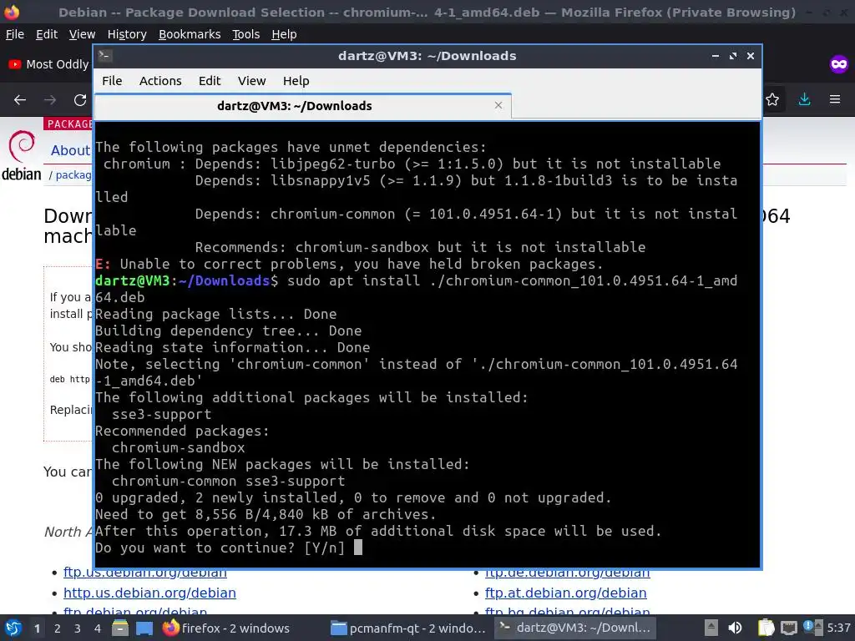Screen dimensions: 855x641
Task: Select the dartz@VM3 terminal taskbar entry
Action: tap(575, 628)
